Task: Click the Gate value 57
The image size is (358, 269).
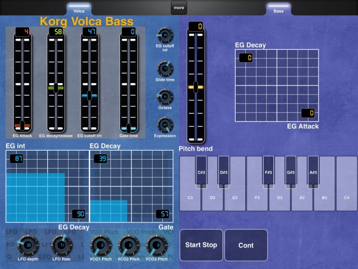Action: tap(162, 214)
